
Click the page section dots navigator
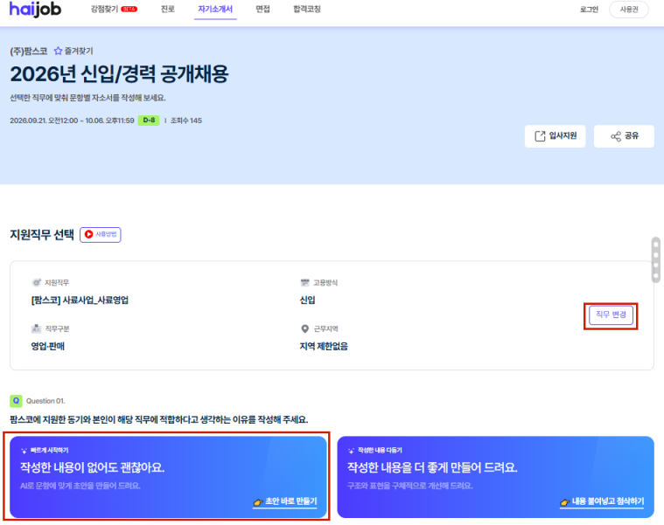pyautogui.click(x=656, y=260)
